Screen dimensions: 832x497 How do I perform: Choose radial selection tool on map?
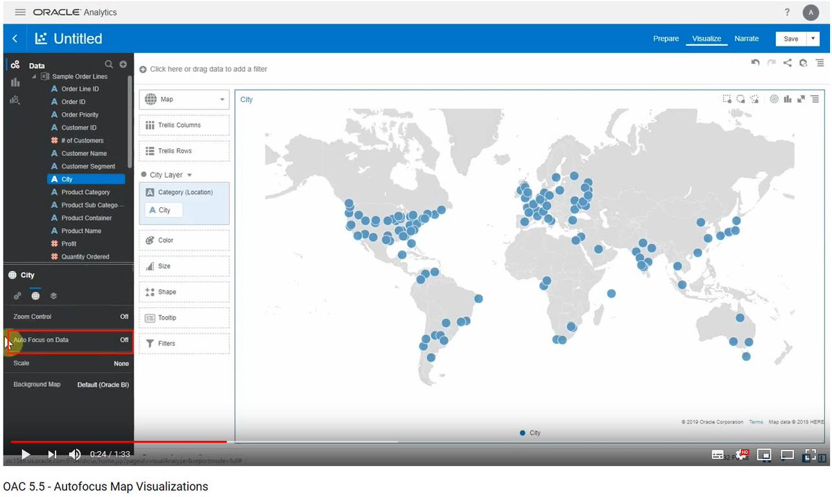point(741,99)
